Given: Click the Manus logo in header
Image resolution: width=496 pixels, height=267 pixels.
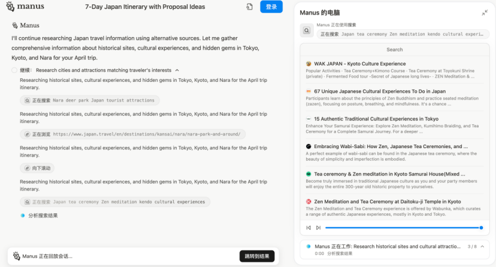Looking at the screenshot, I should coord(25,7).
